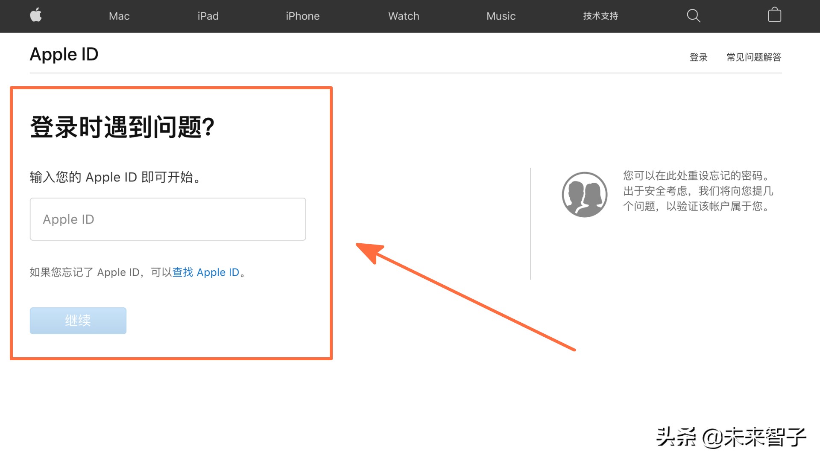Screen dimensions: 820x461
Task: Click the Apple ID input field
Action: 168,219
